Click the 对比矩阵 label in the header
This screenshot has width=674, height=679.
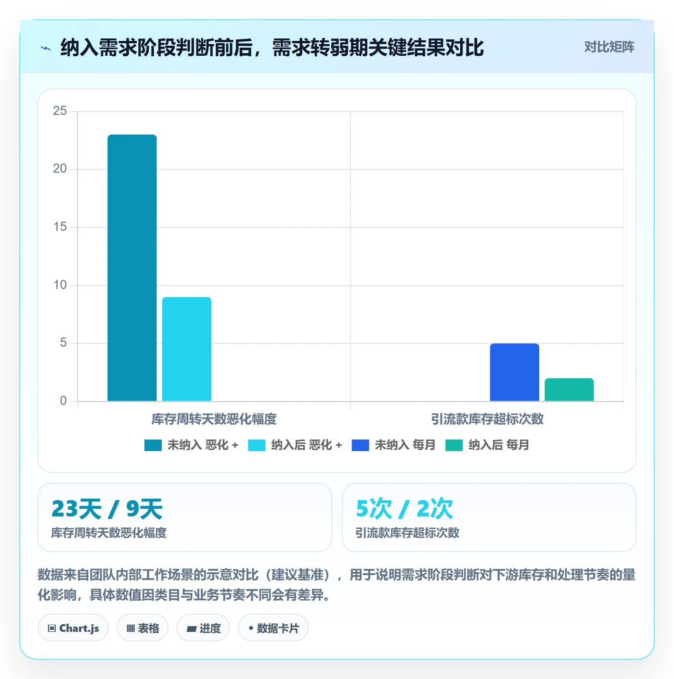[x=609, y=47]
